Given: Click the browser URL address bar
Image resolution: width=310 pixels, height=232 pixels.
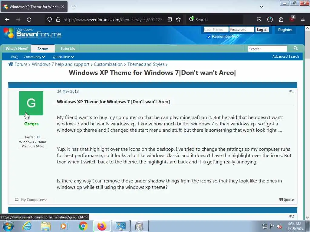Looking at the screenshot, I should pos(114,20).
